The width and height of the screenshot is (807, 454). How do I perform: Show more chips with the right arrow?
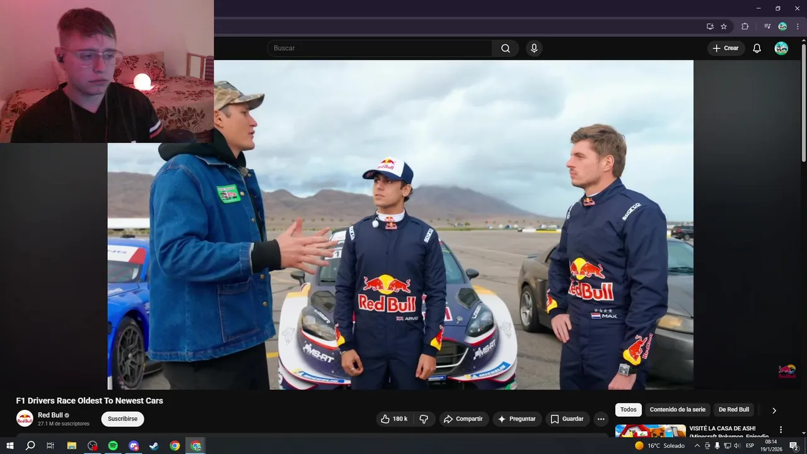(774, 410)
